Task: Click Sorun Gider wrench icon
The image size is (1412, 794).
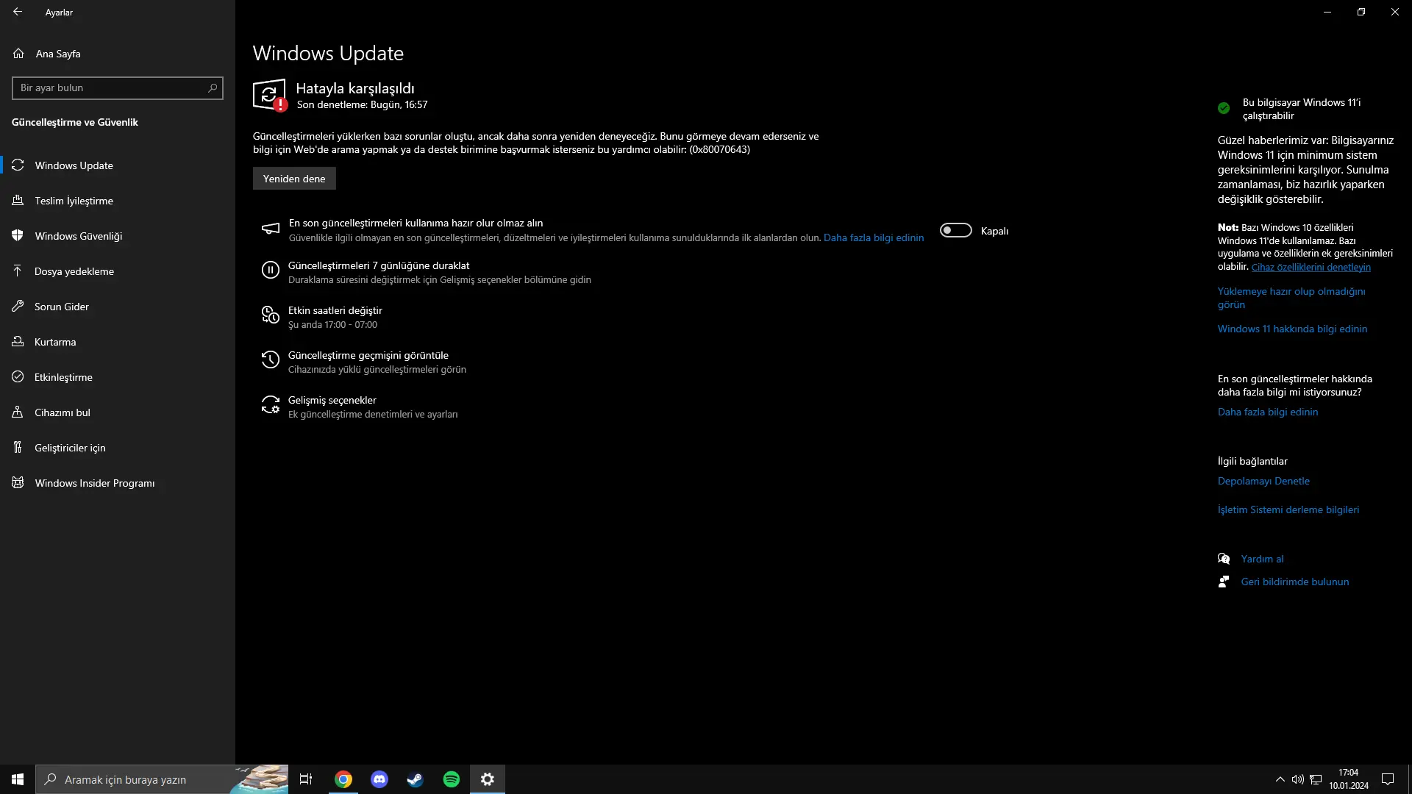Action: (18, 306)
